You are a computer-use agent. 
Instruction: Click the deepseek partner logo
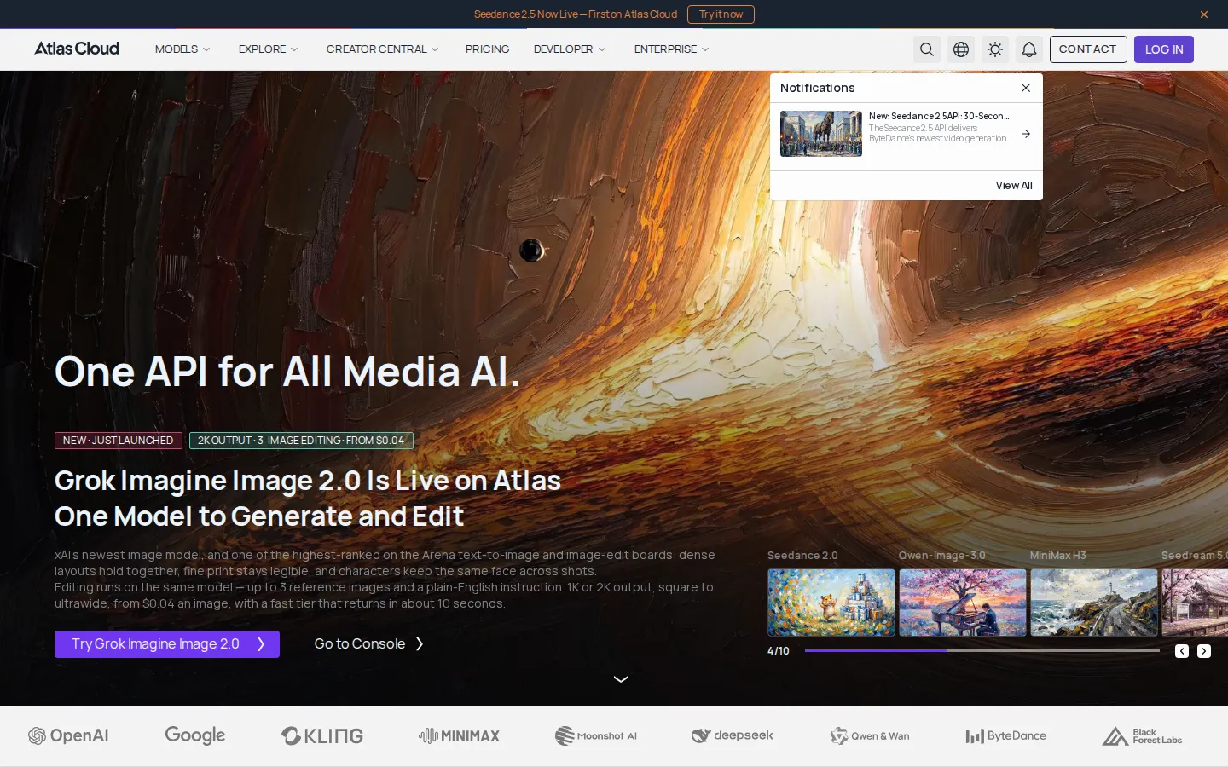click(x=733, y=735)
